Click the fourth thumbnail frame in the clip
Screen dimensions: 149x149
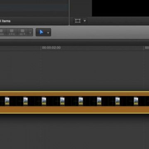pos(62,101)
